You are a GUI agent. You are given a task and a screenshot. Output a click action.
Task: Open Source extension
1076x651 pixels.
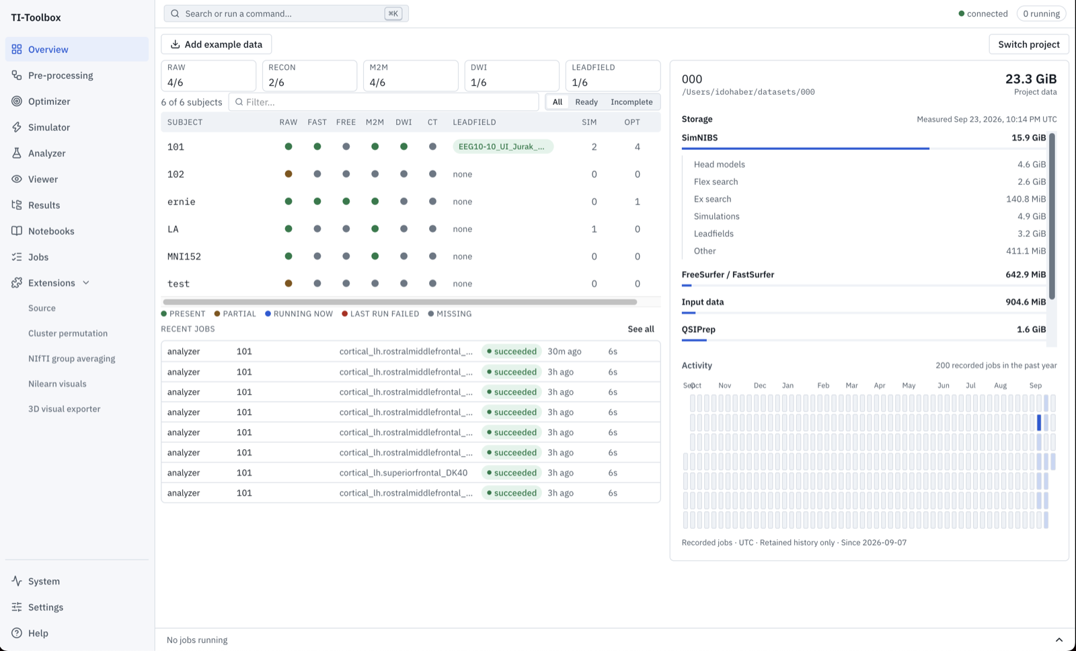[42, 308]
